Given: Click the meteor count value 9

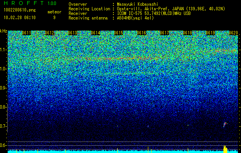Looking at the screenshot, I should [x=54, y=18].
